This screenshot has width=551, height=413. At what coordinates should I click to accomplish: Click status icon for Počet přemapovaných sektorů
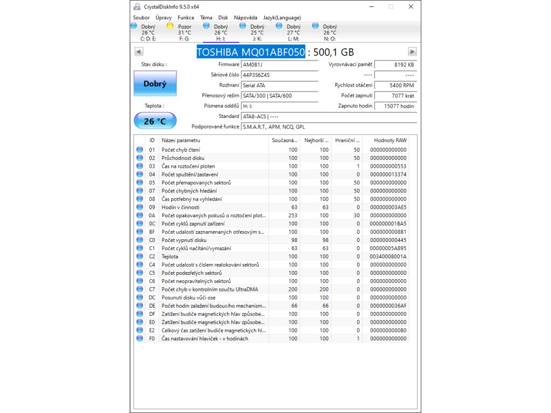point(139,183)
